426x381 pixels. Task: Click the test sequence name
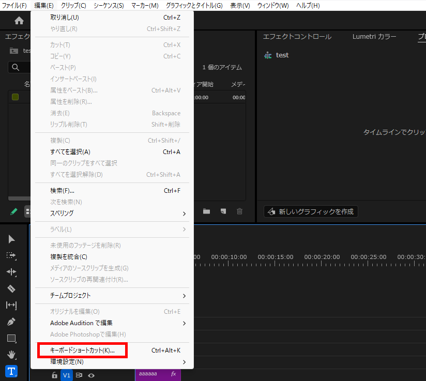(282, 55)
